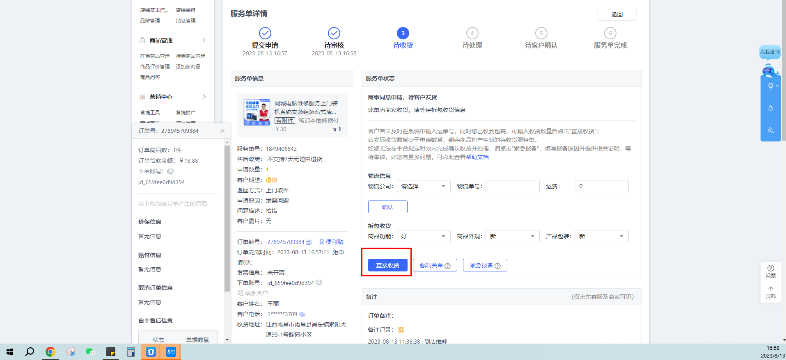
Task: Open 在售商品管理 in the sidebar menu
Action: [x=155, y=56]
